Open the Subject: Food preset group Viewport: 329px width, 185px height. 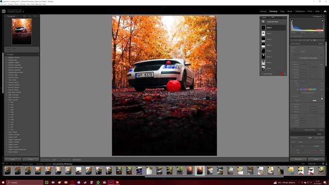click(x=13, y=137)
